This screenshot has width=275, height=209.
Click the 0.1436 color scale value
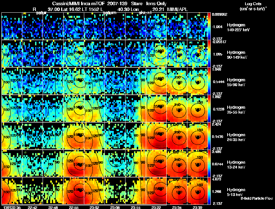pyautogui.click(x=219, y=137)
